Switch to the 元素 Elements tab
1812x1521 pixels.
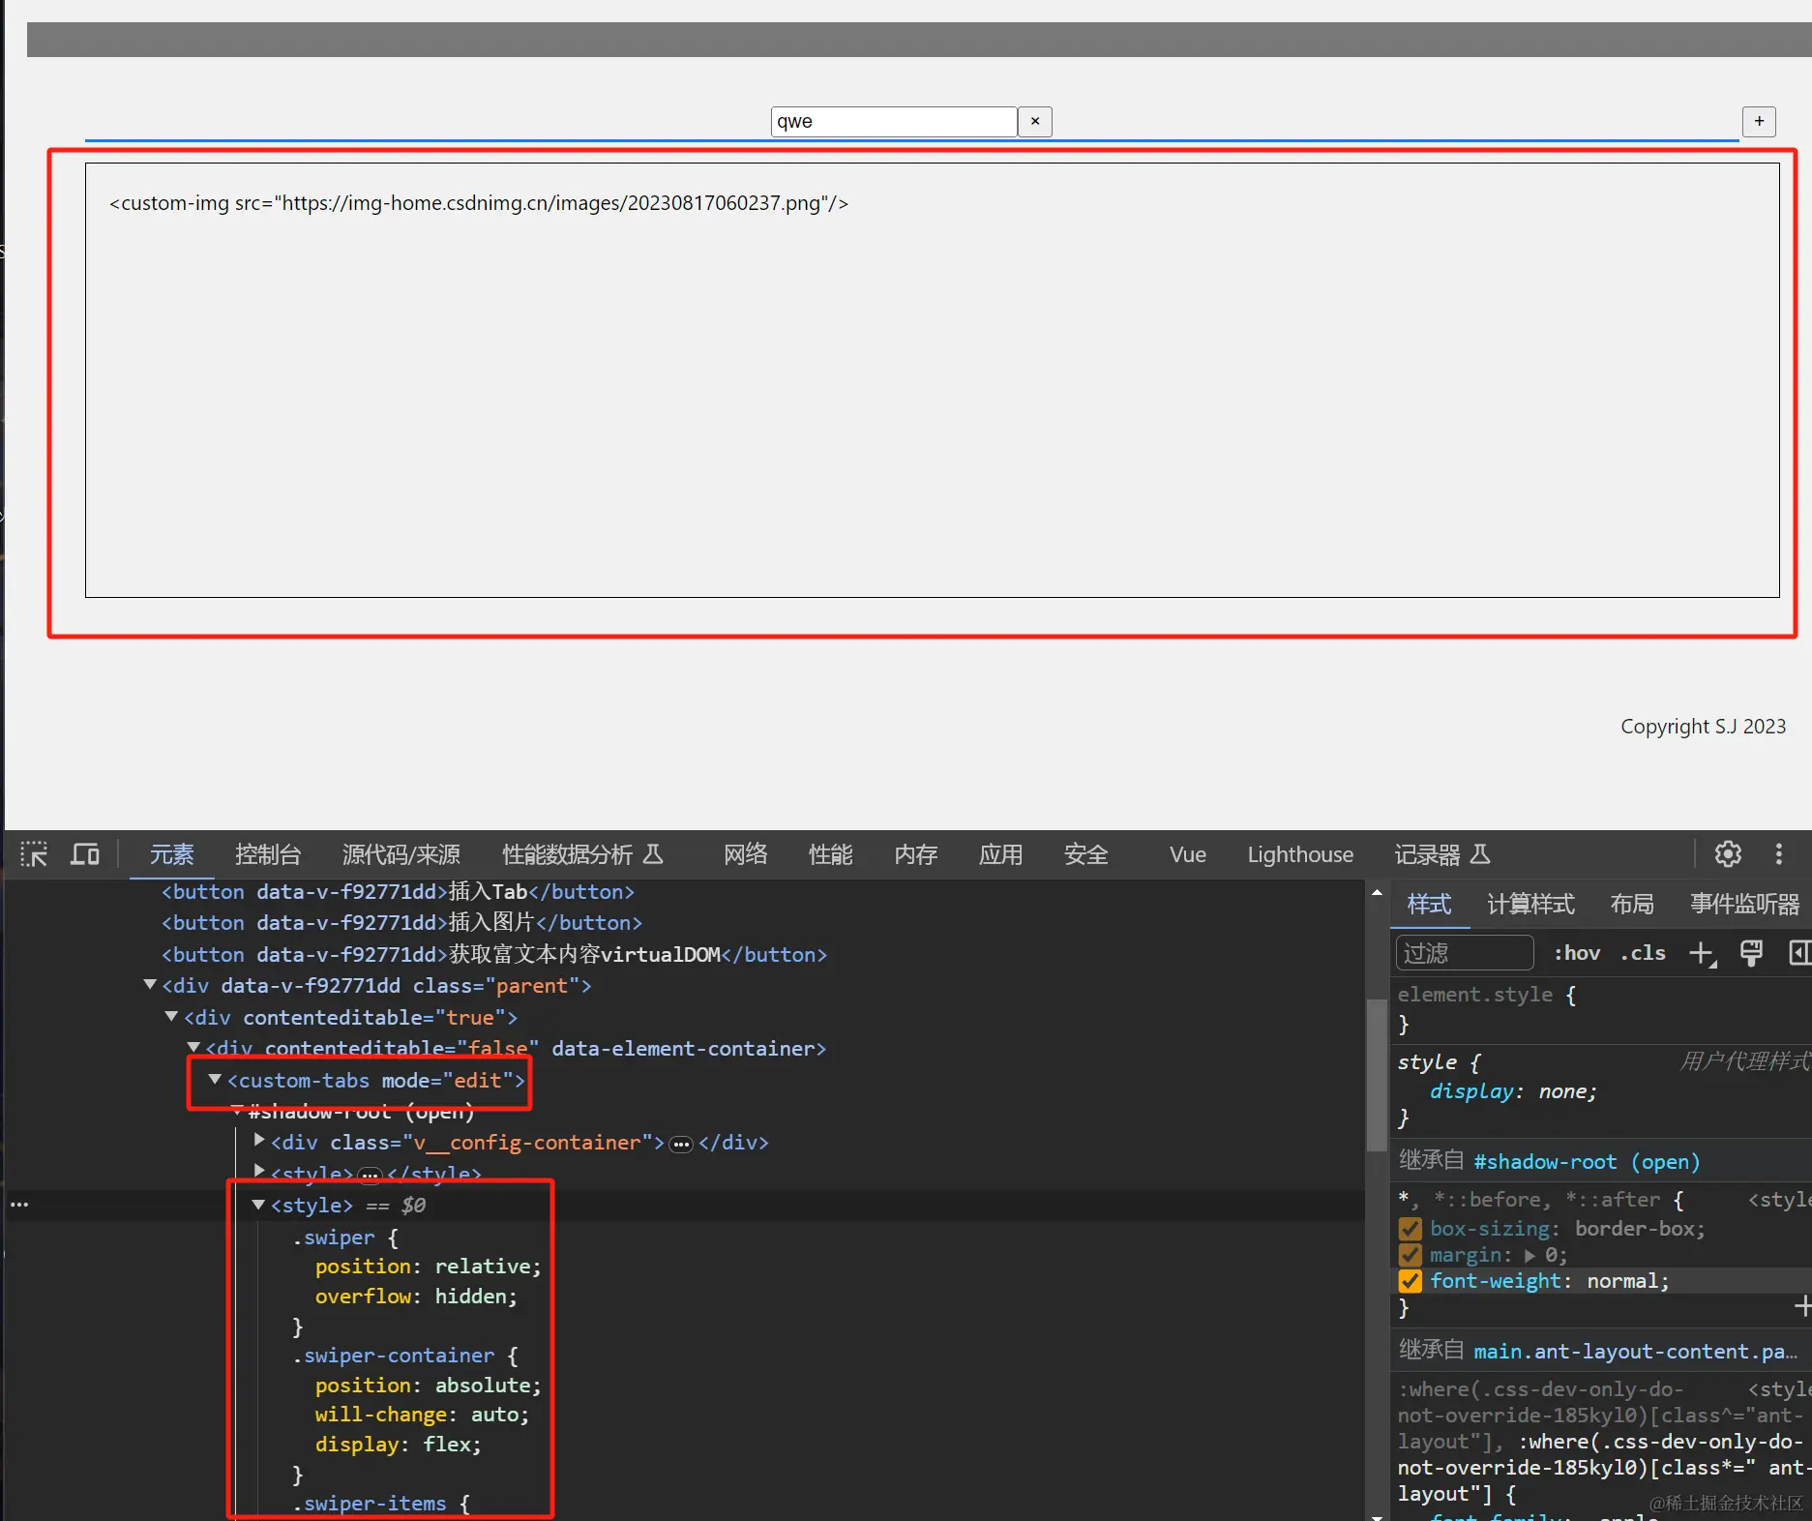coord(171,854)
